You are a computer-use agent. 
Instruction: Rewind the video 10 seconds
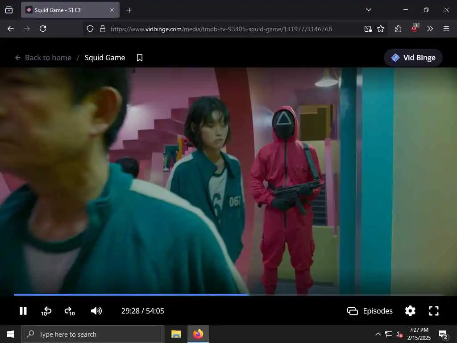[x=46, y=311]
